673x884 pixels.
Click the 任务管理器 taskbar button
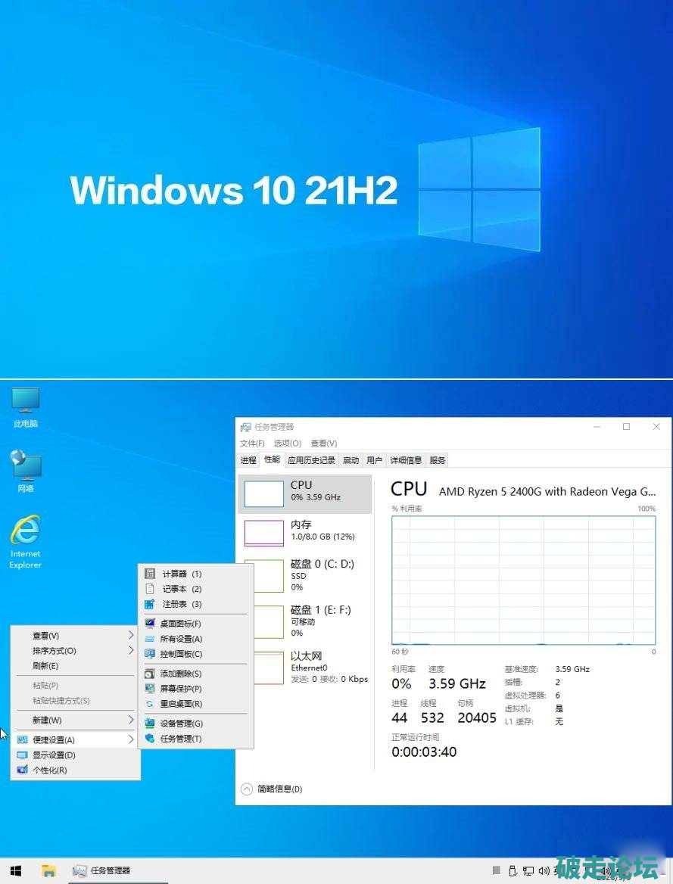coord(102,870)
